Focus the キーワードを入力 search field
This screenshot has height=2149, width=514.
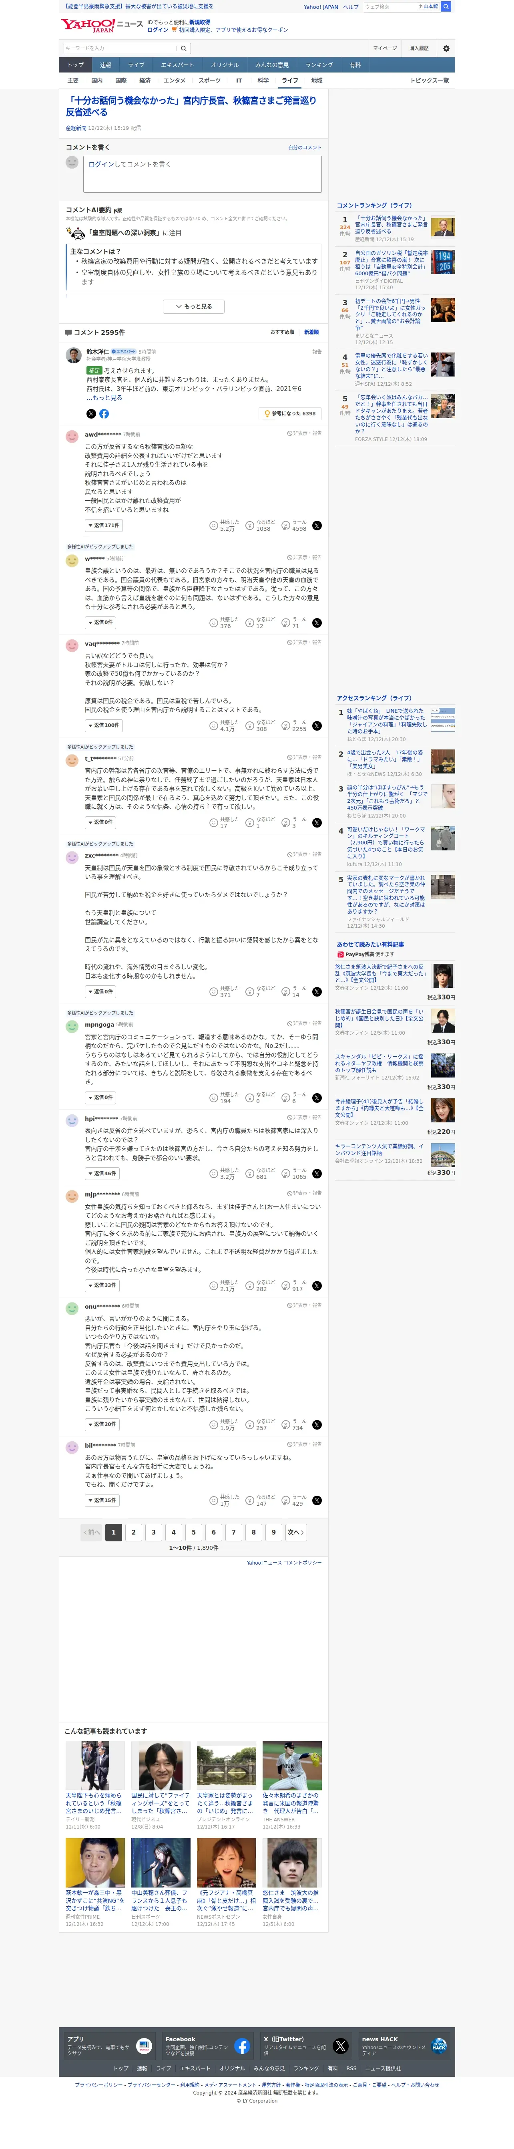(x=121, y=48)
